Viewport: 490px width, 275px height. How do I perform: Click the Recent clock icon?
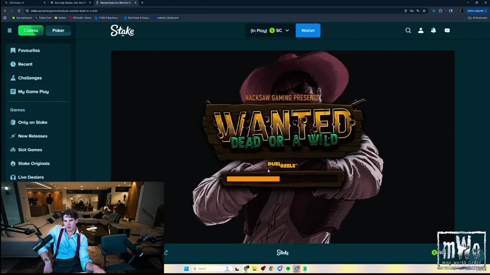click(13, 64)
